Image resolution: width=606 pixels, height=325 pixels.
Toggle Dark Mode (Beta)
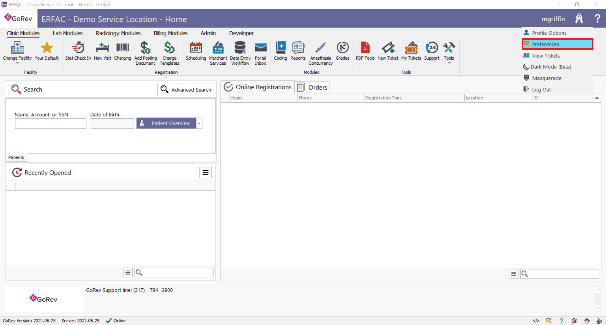click(557, 67)
